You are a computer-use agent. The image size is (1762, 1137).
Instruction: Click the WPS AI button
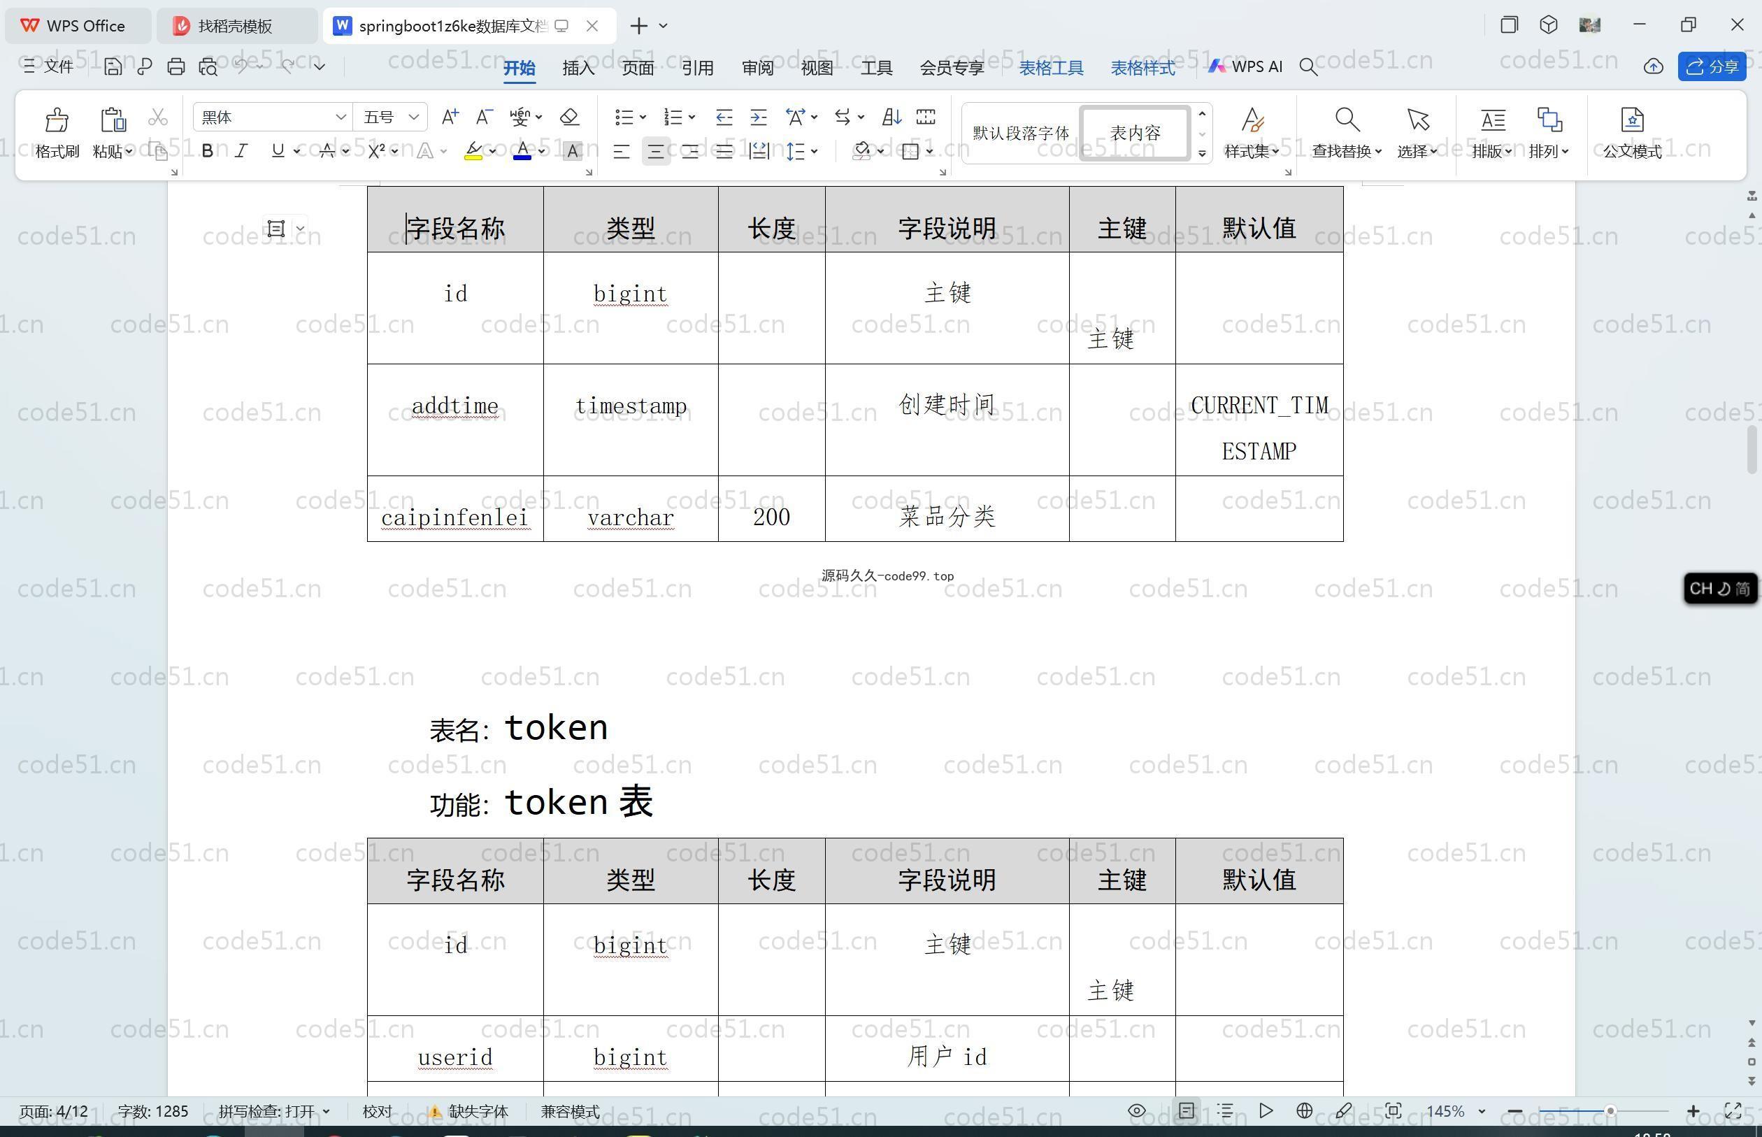click(1246, 66)
